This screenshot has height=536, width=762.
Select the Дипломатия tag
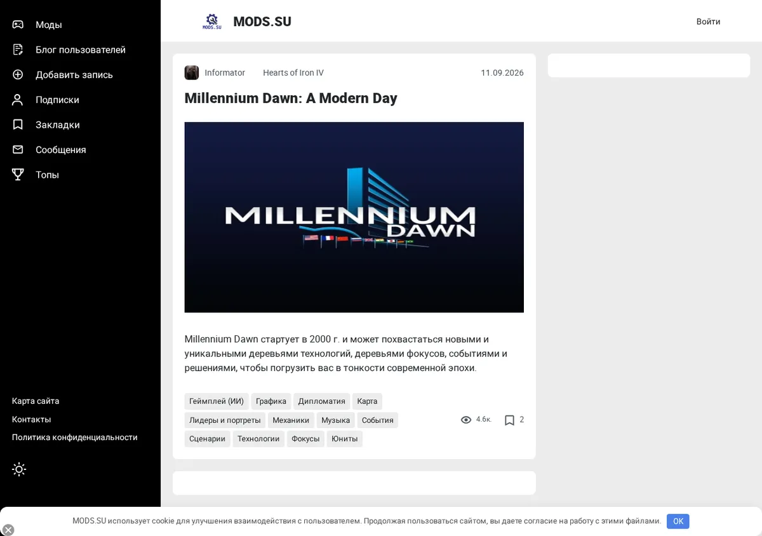coord(322,401)
